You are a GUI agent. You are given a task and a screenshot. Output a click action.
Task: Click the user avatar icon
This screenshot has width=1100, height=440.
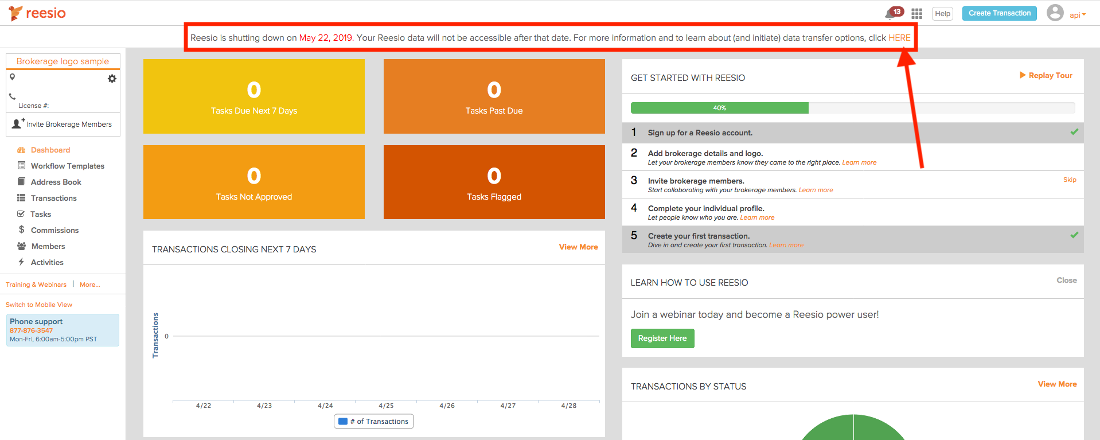pos(1055,13)
